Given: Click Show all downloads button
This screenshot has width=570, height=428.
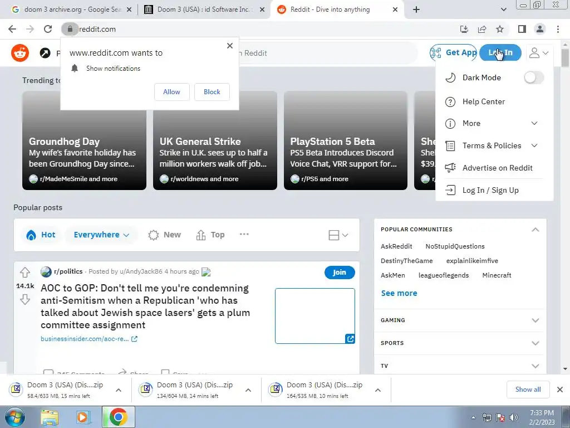Looking at the screenshot, I should click(528, 390).
